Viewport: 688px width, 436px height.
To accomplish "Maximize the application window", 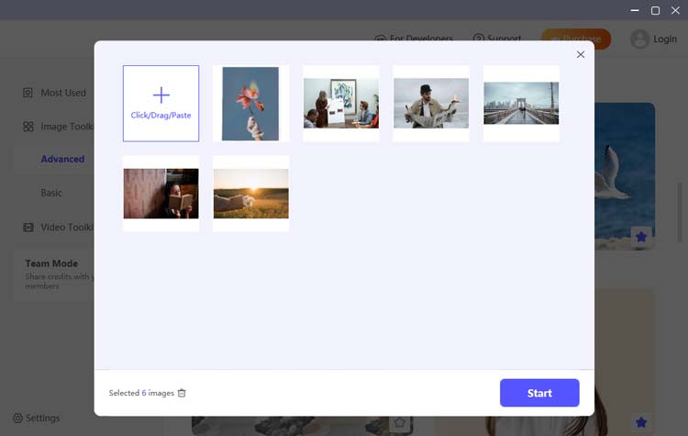I will click(655, 10).
